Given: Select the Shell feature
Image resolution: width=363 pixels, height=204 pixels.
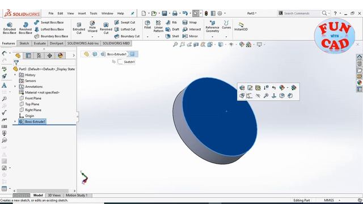Looking at the screenshot, I should point(172,36).
